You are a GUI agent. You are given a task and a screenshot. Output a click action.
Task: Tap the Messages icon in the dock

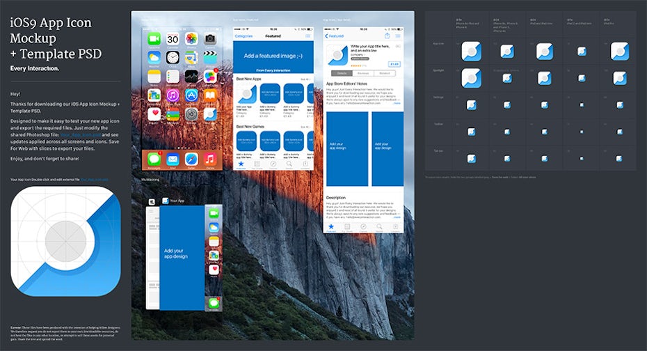pos(154,159)
